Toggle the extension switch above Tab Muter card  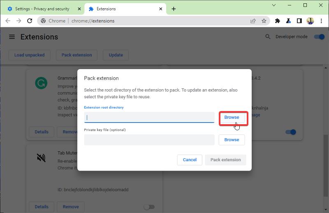click(291, 132)
